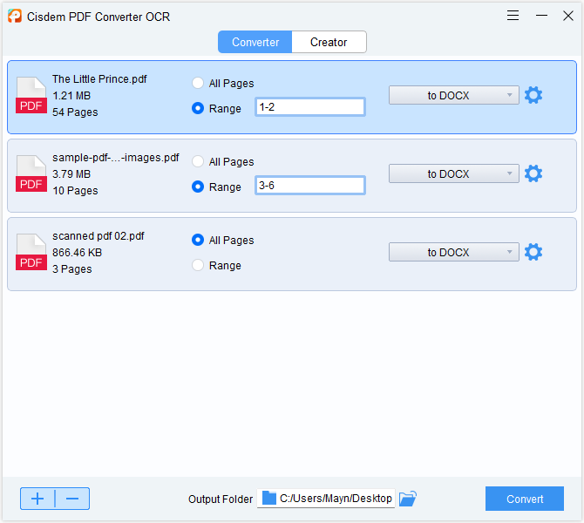This screenshot has width=584, height=523.
Task: Click the Cisdem app logo
Action: click(15, 16)
